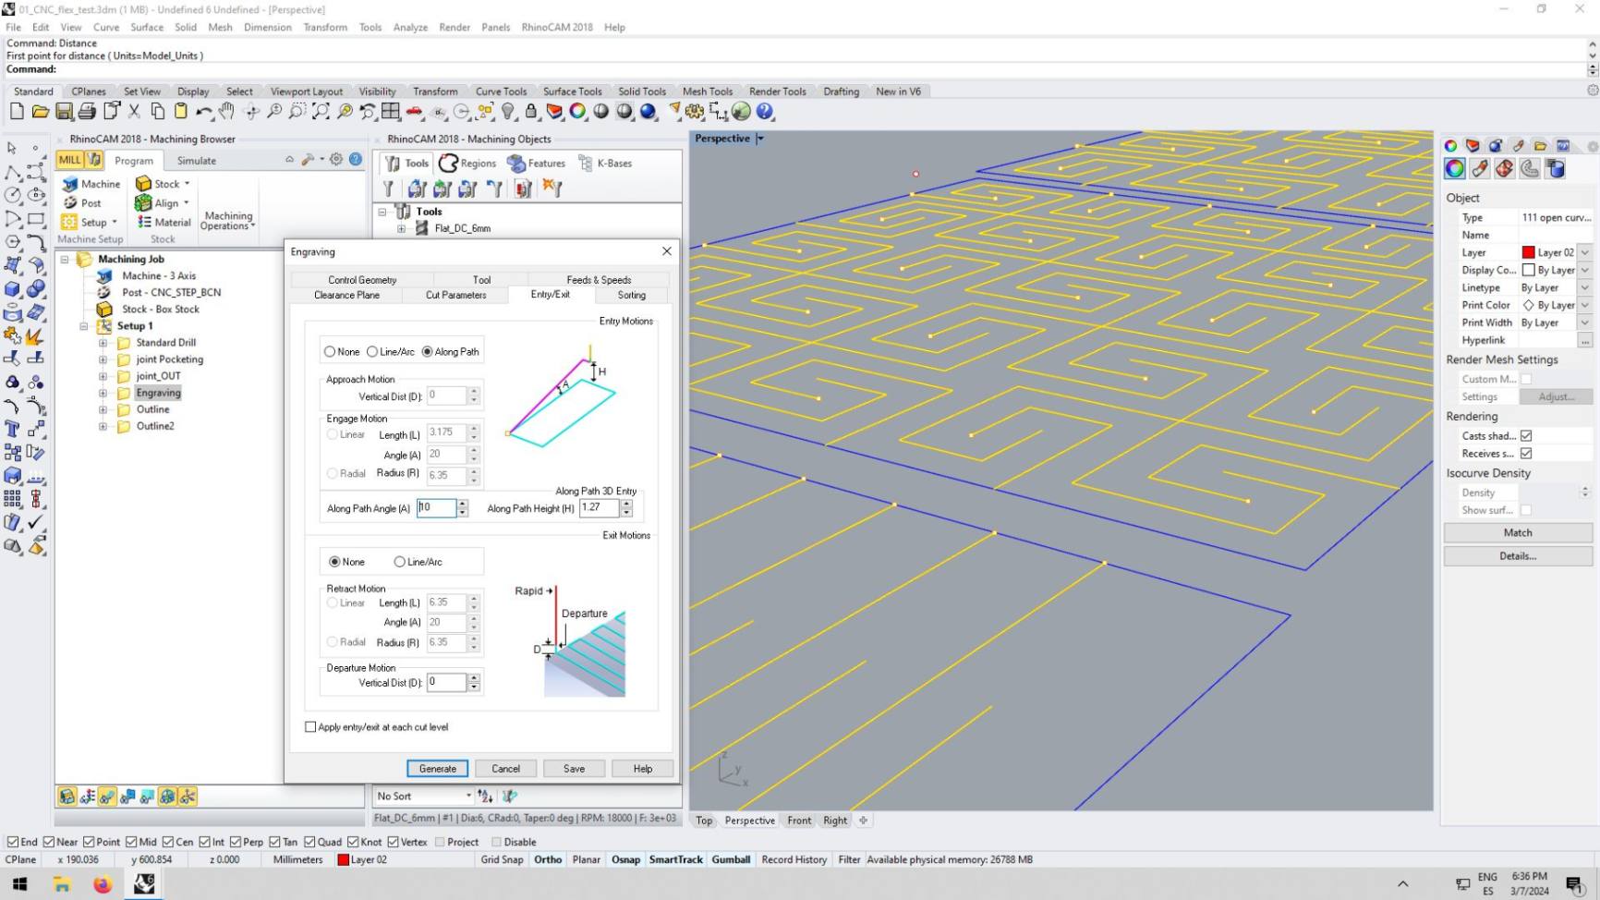Click Machining Browser help question icon
1600x900 pixels.
[356, 160]
